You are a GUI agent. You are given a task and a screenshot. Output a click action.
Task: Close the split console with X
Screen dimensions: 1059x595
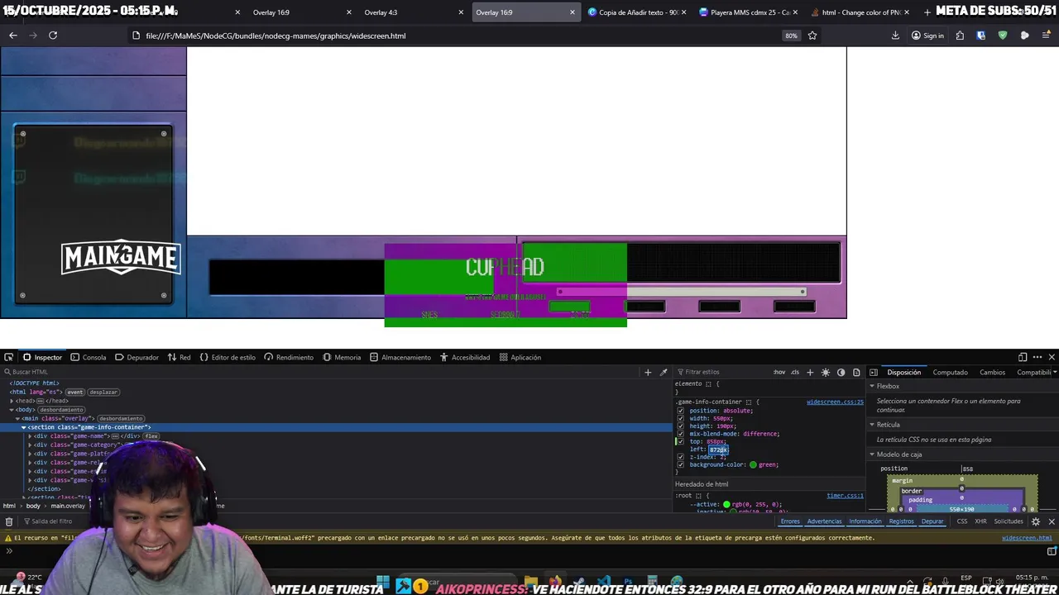[x=1052, y=521]
